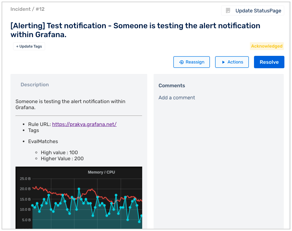This screenshot has height=231, width=292.
Task: Click the Description panel heading
Action: click(x=35, y=84)
